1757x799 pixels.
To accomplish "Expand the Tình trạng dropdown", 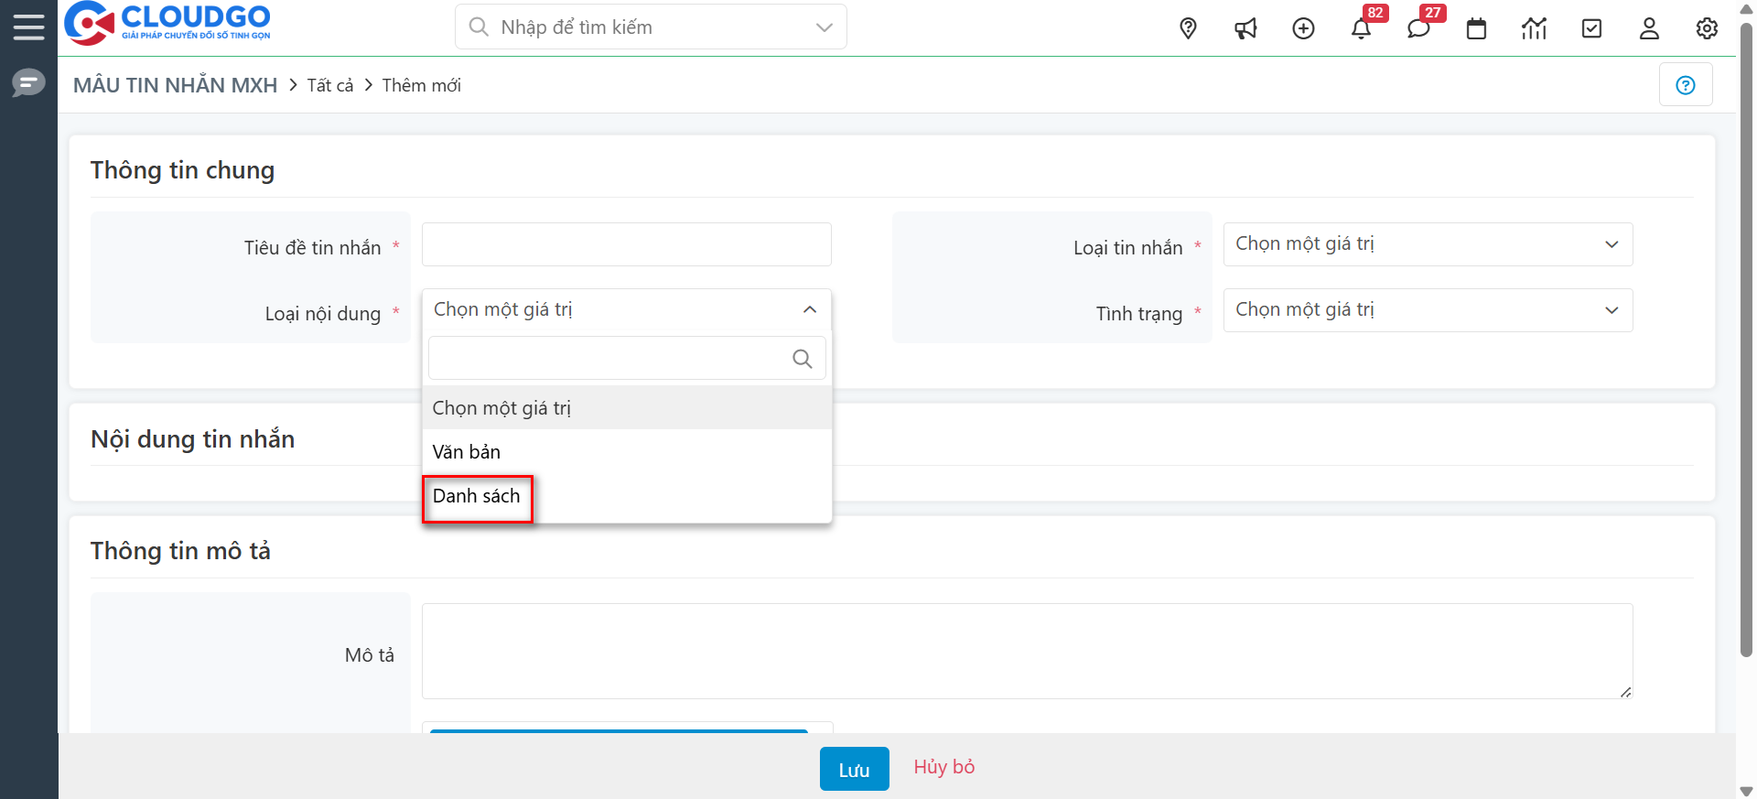I will pyautogui.click(x=1427, y=310).
